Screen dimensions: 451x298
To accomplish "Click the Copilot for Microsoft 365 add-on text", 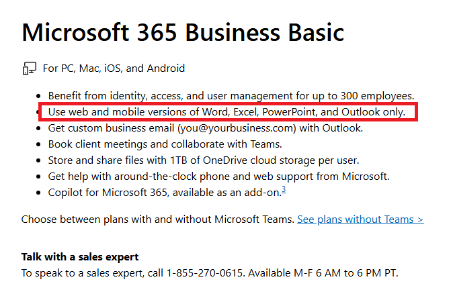I will [x=163, y=193].
